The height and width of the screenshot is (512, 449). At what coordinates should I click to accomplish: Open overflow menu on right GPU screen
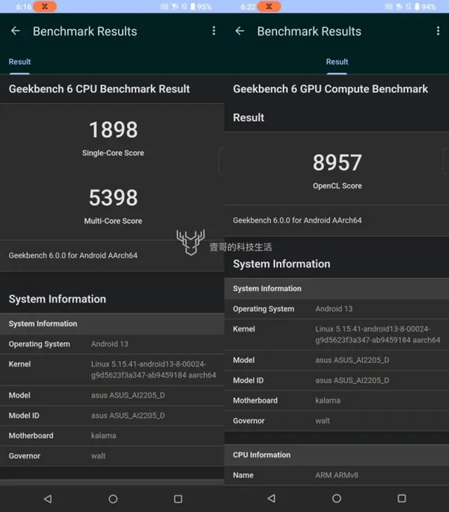click(438, 31)
